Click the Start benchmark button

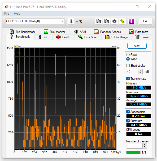pos(137,46)
